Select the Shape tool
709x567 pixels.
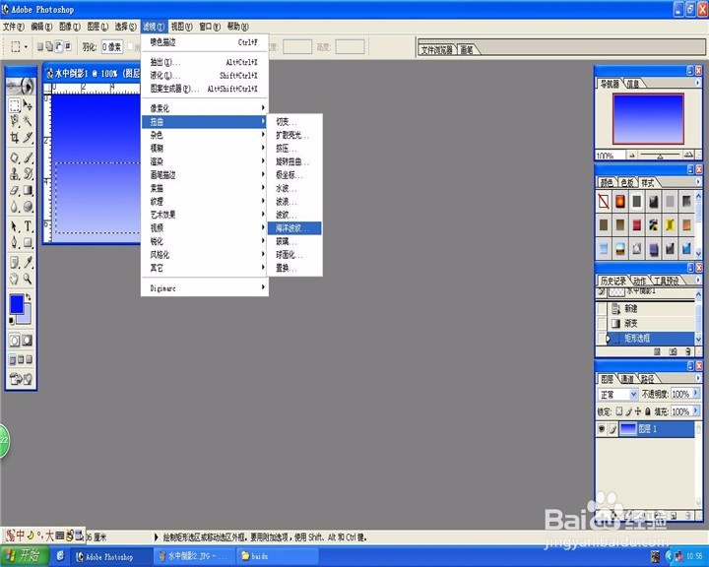point(28,242)
